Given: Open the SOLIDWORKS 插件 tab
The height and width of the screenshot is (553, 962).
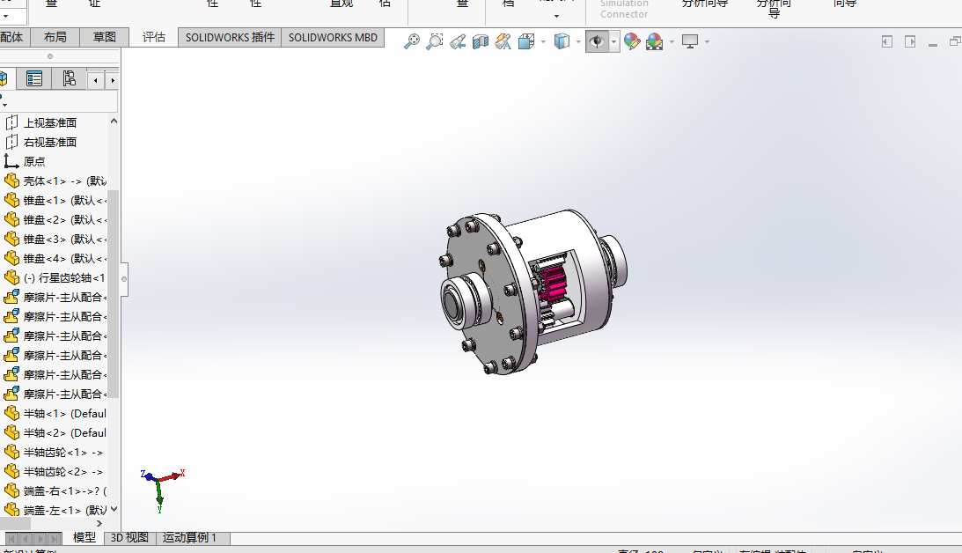Looking at the screenshot, I should coord(230,38).
